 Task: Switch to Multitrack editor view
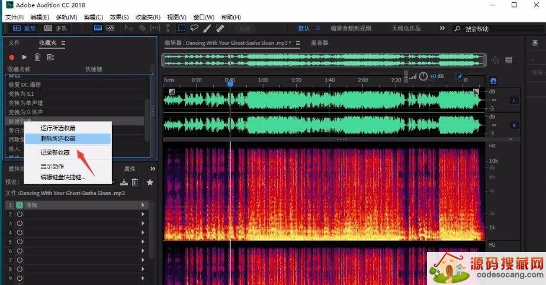pyautogui.click(x=55, y=28)
